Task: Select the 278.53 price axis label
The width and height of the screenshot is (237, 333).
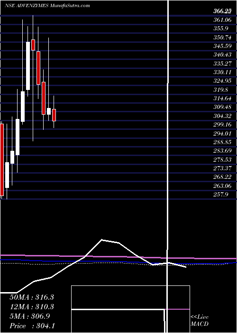Action: click(x=223, y=159)
